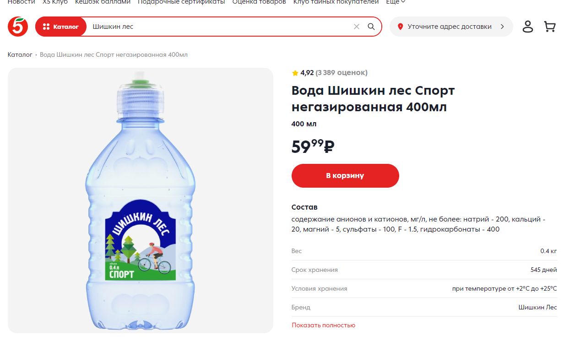Viewport: 575px width, 341px height.
Task: Open Новости menu item
Action: click(x=22, y=2)
